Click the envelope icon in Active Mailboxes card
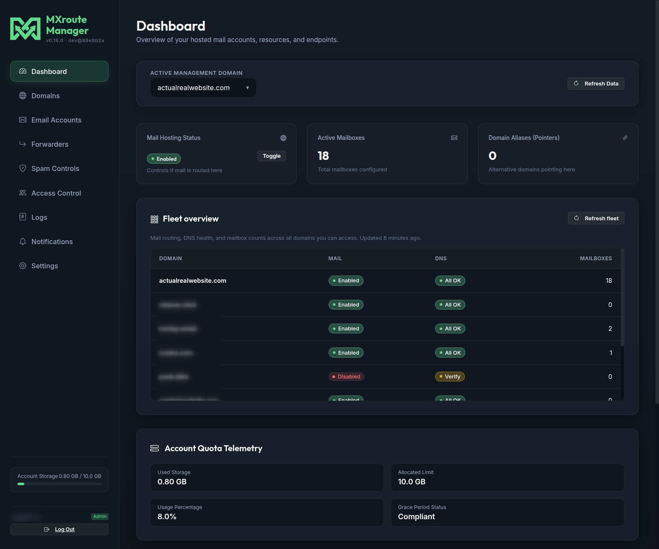This screenshot has height=549, width=659. [x=454, y=138]
